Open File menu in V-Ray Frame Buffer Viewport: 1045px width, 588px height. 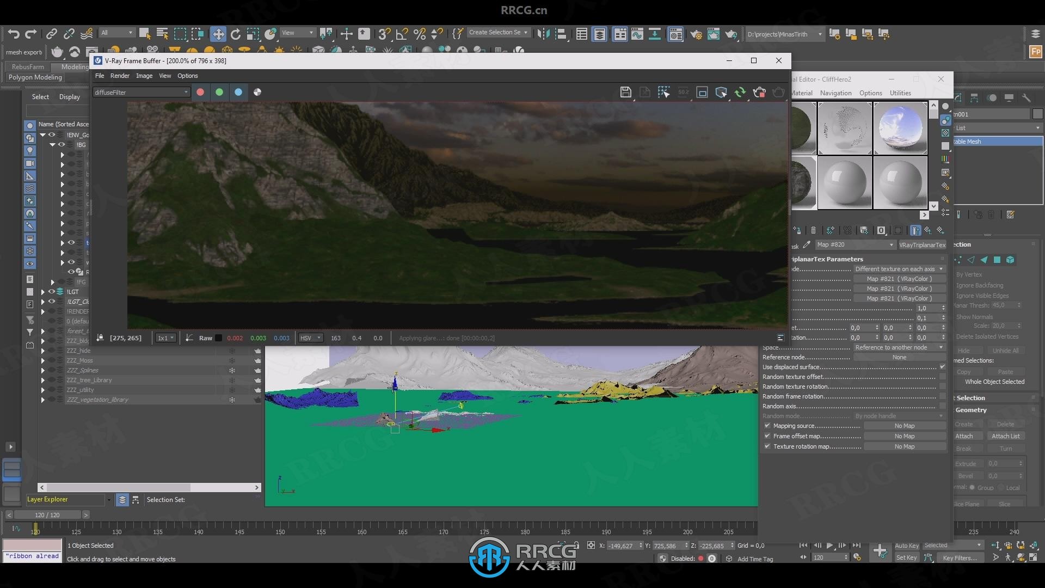tap(100, 76)
